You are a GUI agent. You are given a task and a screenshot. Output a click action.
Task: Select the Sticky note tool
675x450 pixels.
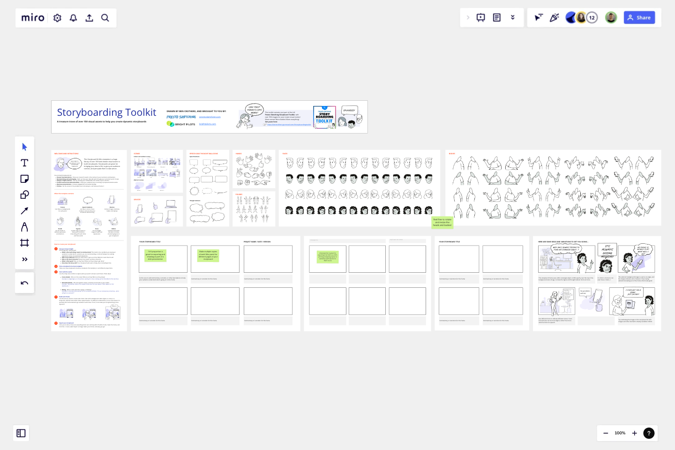pyautogui.click(x=24, y=179)
